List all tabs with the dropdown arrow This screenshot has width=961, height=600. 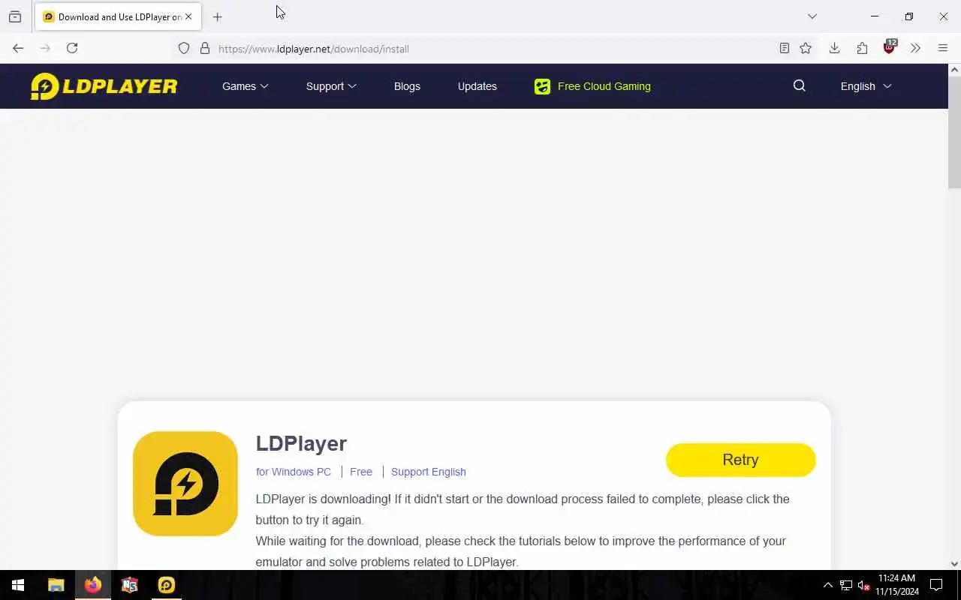tap(812, 16)
